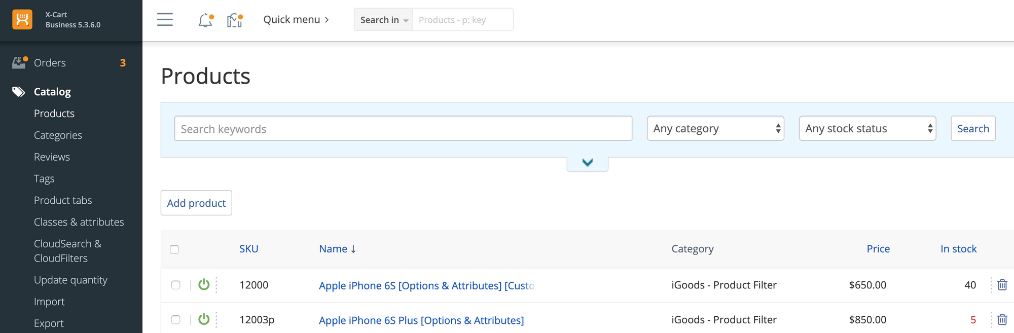Open the Search in dropdown
The height and width of the screenshot is (333, 1014).
pyautogui.click(x=383, y=20)
